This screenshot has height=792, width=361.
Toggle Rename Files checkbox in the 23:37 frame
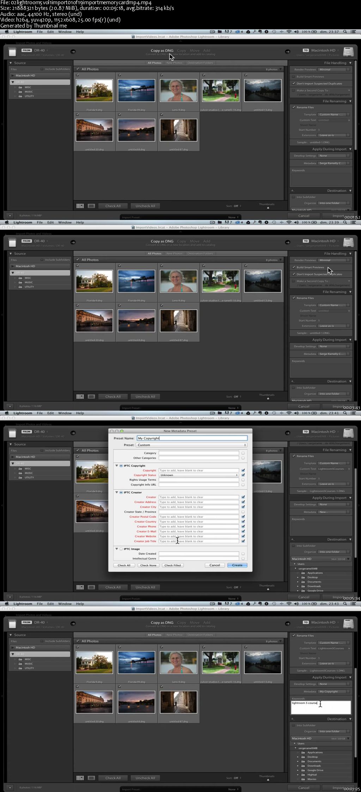pyautogui.click(x=293, y=107)
